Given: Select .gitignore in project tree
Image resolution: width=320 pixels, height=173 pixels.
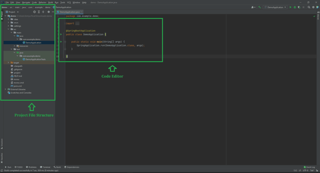Looking at the screenshot, I should (x=18, y=69).
